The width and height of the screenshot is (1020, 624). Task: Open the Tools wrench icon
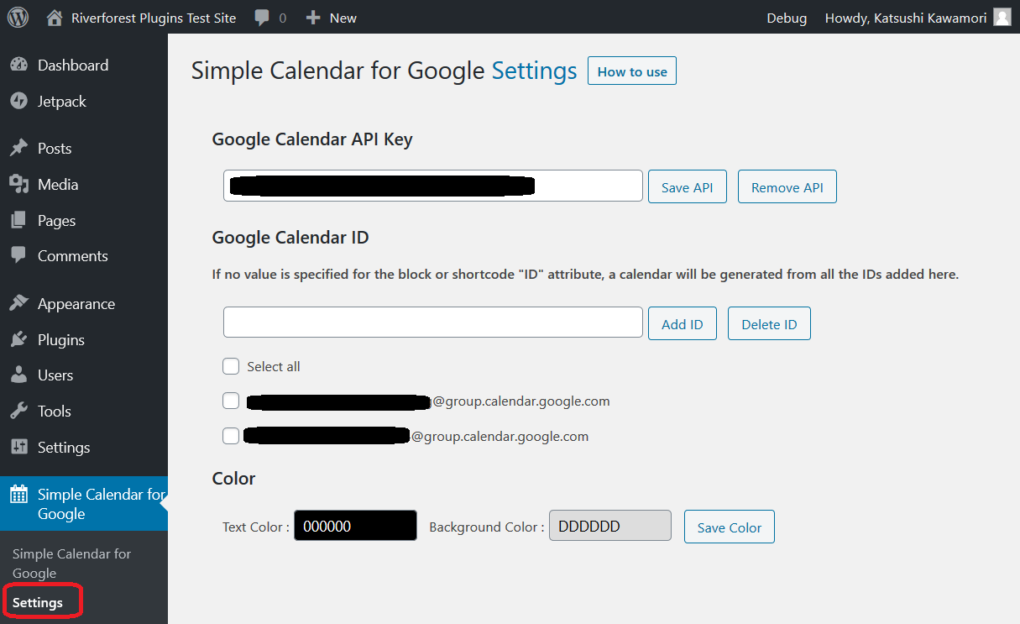coord(18,411)
